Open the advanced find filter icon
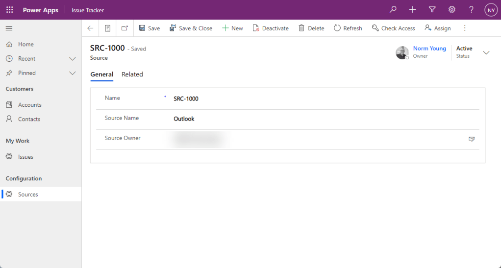Viewport: 501px width, 268px height. pyautogui.click(x=432, y=10)
